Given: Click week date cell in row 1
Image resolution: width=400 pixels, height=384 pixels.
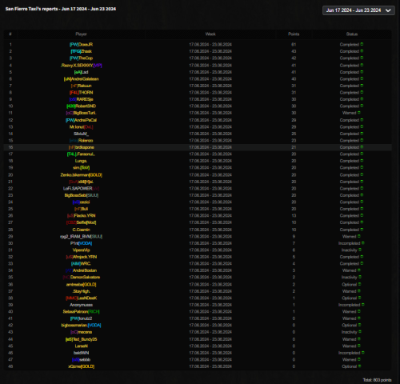Looking at the screenshot, I should (x=210, y=45).
